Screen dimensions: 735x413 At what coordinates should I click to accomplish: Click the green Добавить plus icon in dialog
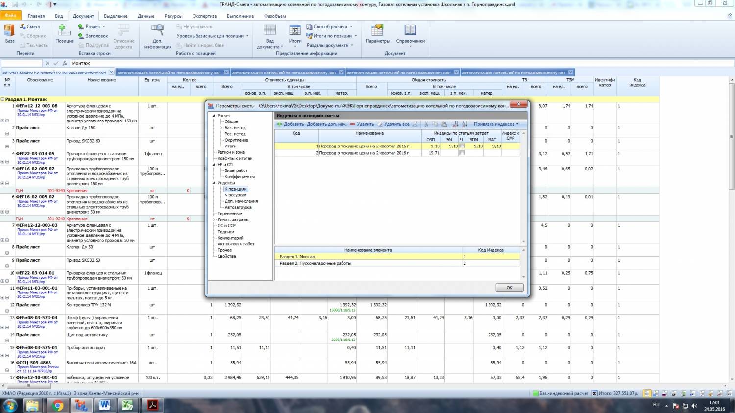(x=280, y=124)
